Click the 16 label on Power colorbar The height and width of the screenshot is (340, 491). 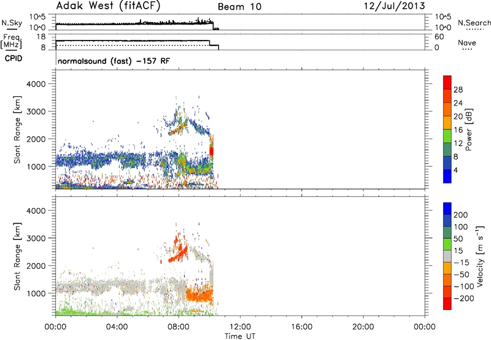(x=458, y=130)
